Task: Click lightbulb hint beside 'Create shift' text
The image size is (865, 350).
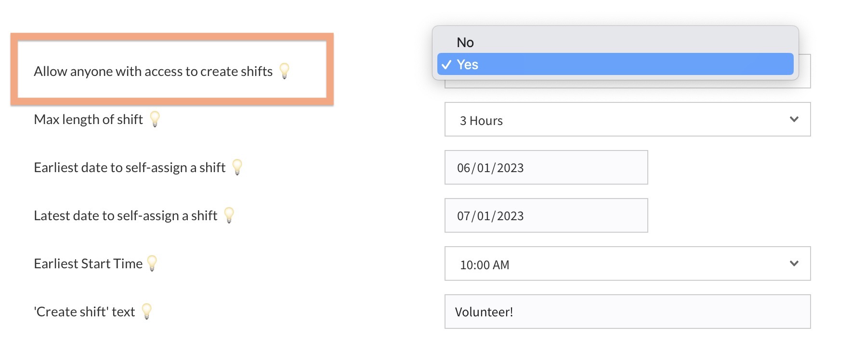Action: tap(147, 311)
